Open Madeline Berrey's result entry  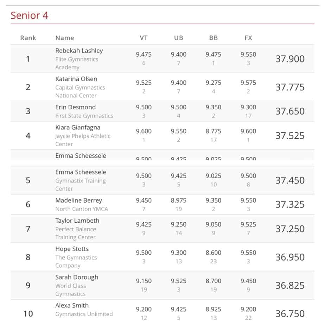[x=78, y=200]
